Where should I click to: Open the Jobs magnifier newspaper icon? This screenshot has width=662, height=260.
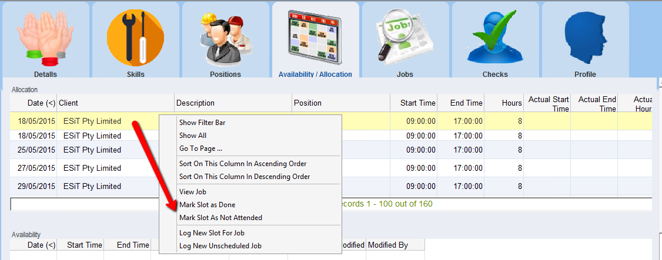(405, 36)
